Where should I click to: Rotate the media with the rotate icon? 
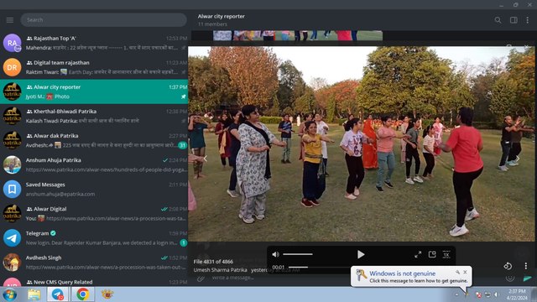tap(508, 266)
